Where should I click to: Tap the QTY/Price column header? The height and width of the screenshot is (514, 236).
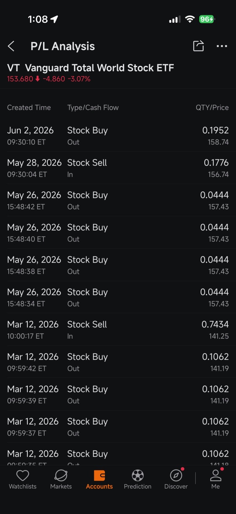212,107
